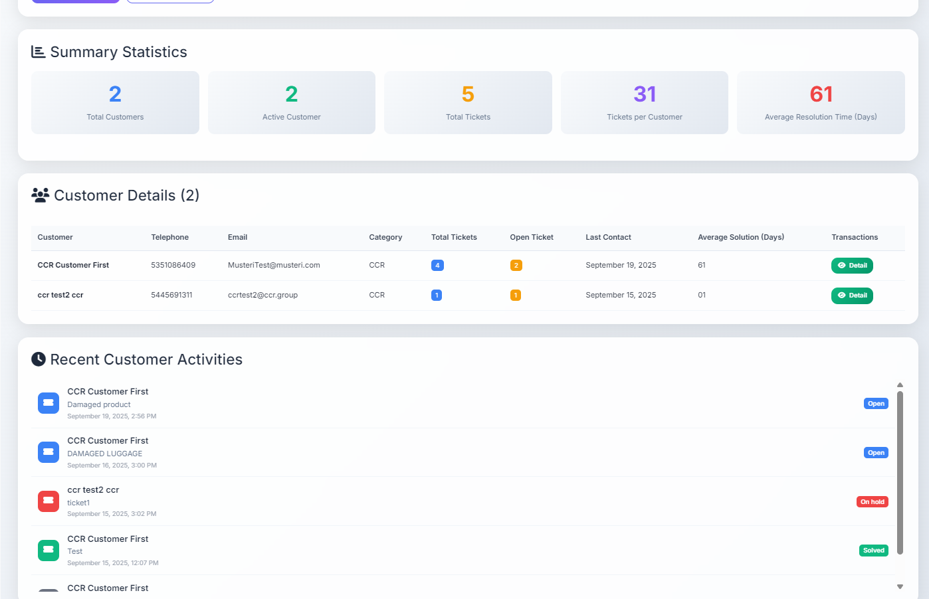Click the Customer Details people icon

pos(40,195)
